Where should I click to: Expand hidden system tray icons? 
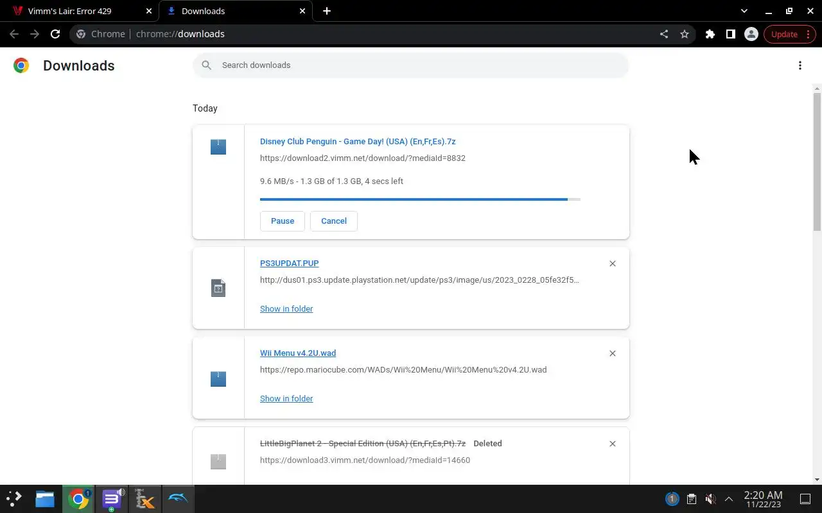[x=729, y=499]
